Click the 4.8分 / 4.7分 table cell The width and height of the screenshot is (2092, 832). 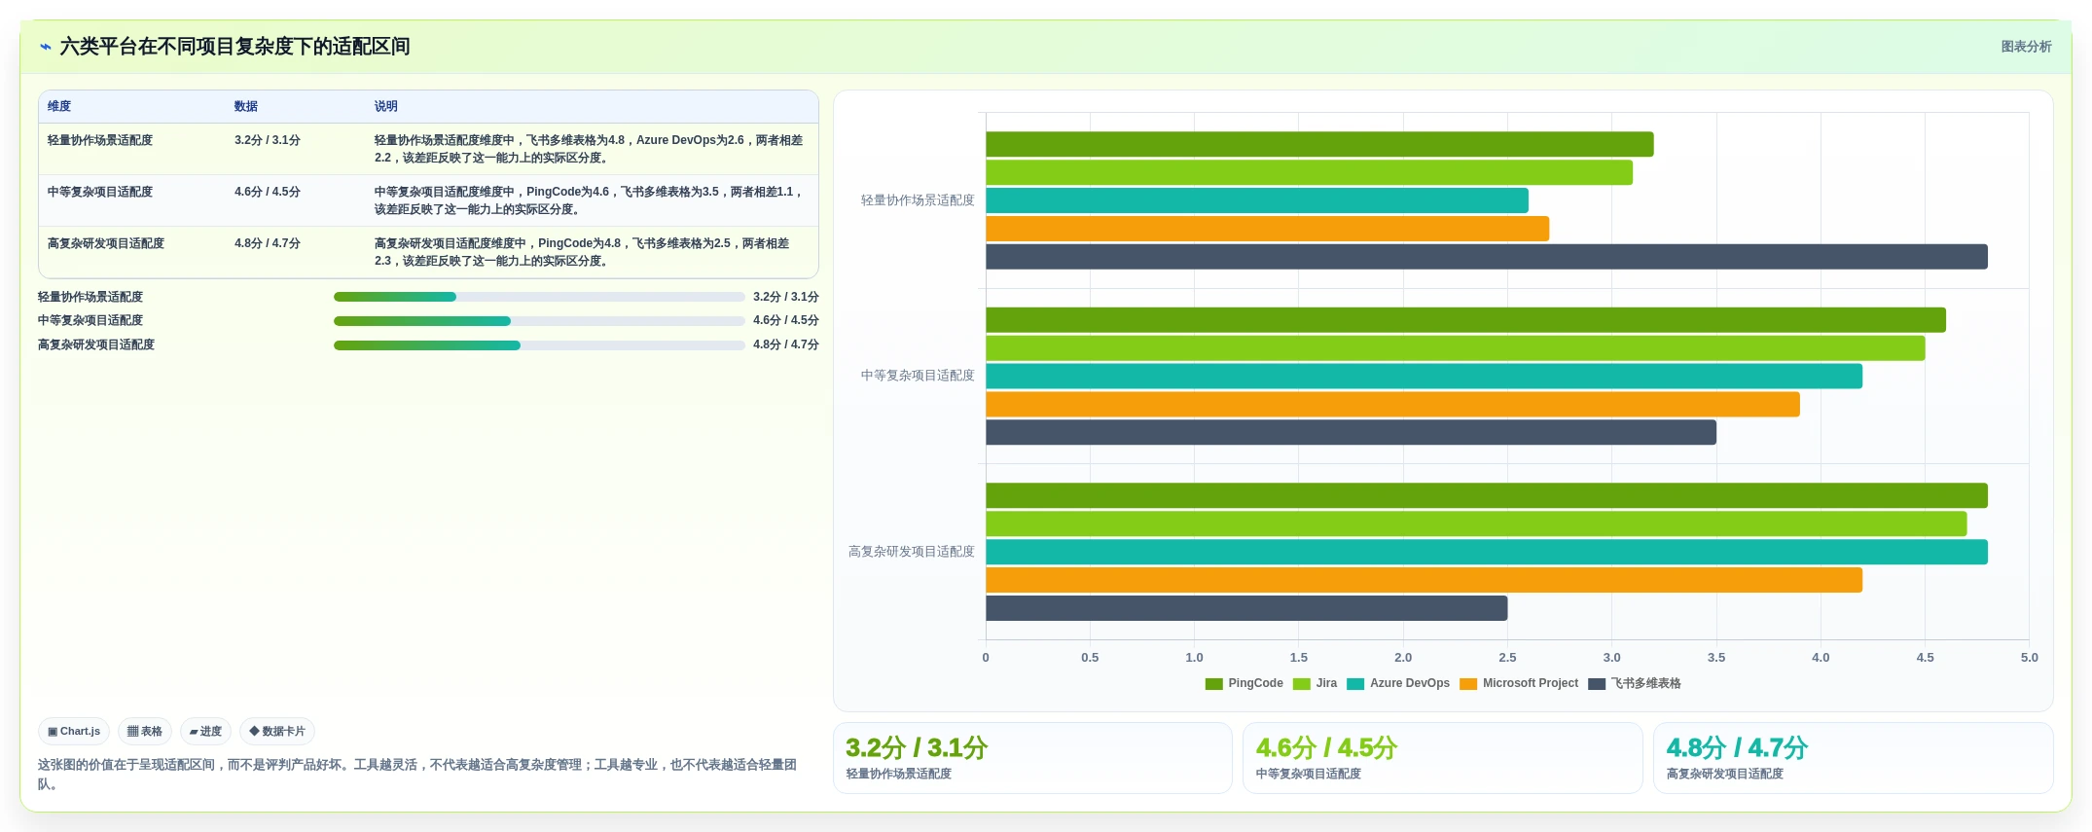[268, 243]
